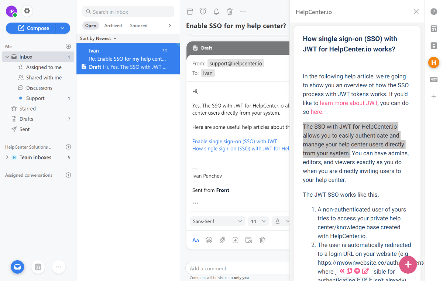Open the IP user avatar menu
The height and width of the screenshot is (281, 443).
point(11,11)
